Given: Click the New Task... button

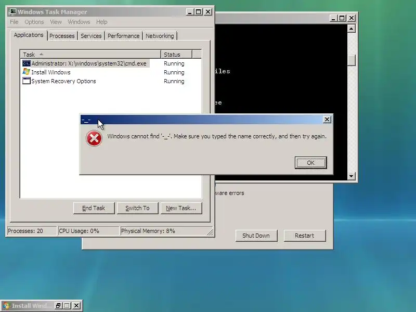Looking at the screenshot, I should (x=181, y=208).
